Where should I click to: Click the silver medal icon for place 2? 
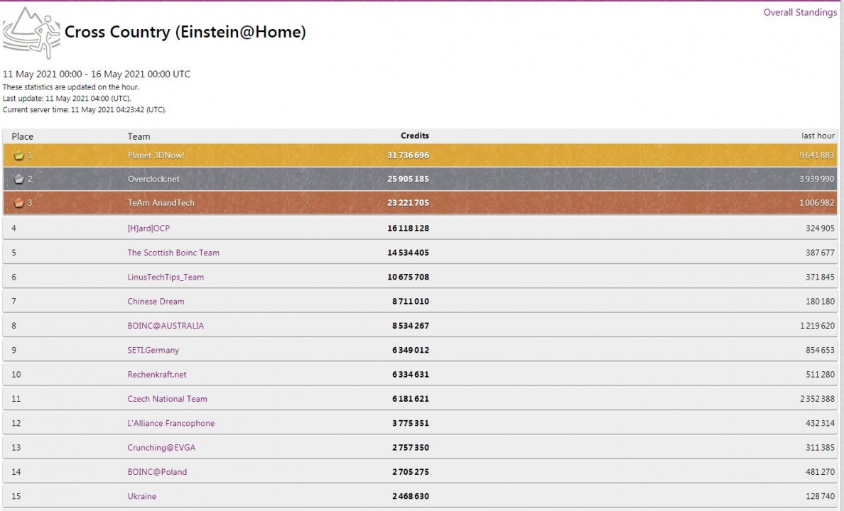point(19,179)
